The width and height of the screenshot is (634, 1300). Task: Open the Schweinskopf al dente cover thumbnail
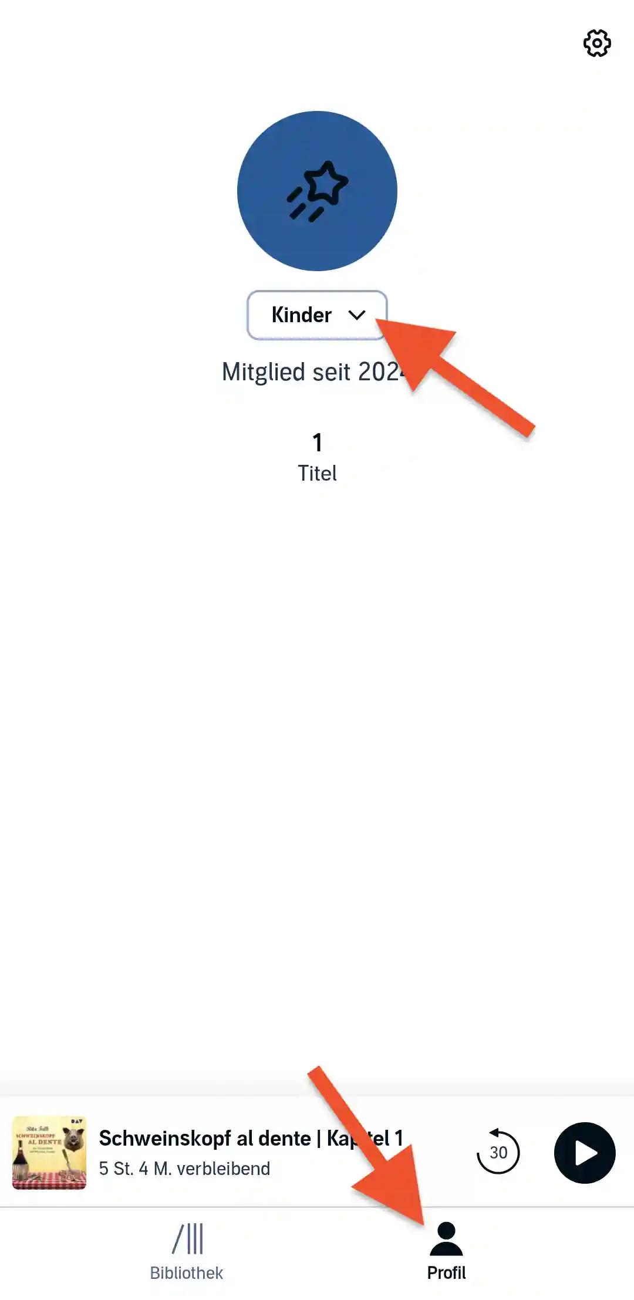(49, 1153)
